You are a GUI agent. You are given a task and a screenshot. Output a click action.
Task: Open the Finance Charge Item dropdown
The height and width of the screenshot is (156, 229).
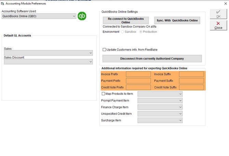(x=160, y=107)
